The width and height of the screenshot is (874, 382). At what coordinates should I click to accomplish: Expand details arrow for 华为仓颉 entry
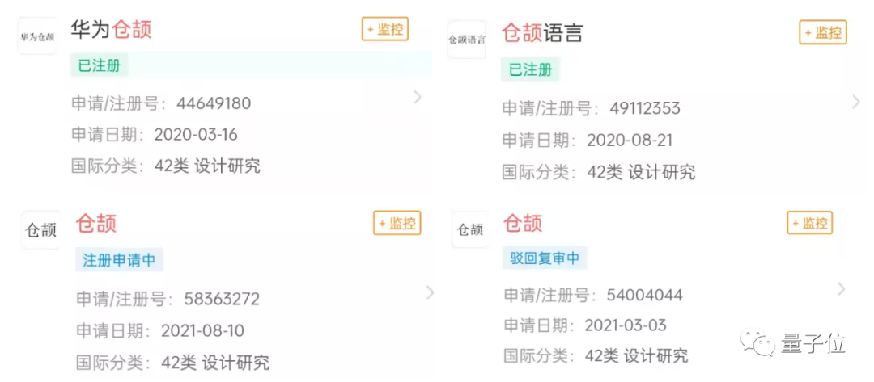(x=418, y=97)
